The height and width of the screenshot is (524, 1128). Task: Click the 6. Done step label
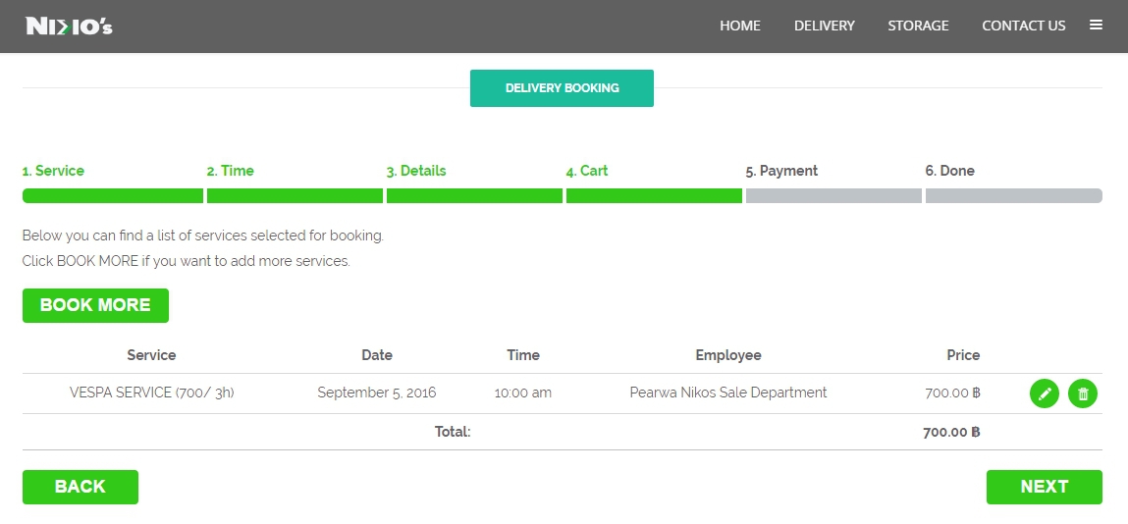[949, 171]
